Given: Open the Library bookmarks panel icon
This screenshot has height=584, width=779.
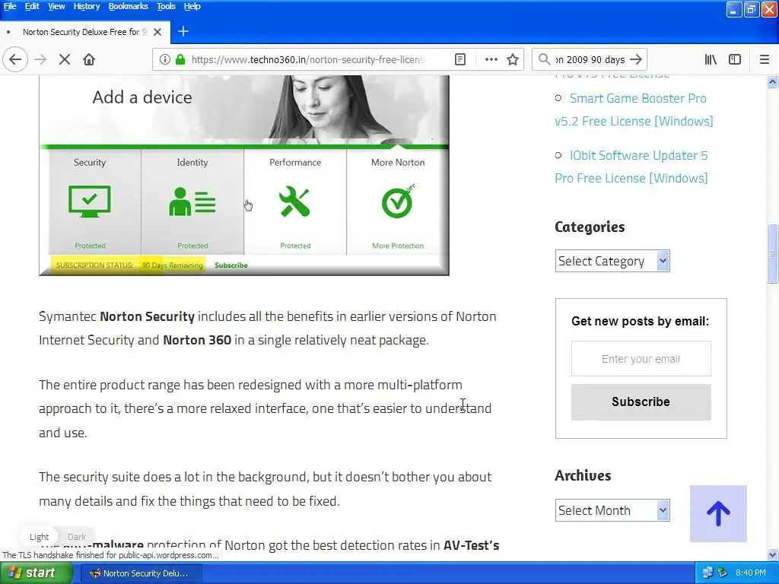Looking at the screenshot, I should pos(711,59).
